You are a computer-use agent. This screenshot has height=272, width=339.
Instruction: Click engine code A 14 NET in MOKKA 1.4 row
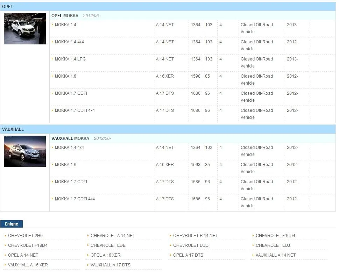tap(165, 25)
